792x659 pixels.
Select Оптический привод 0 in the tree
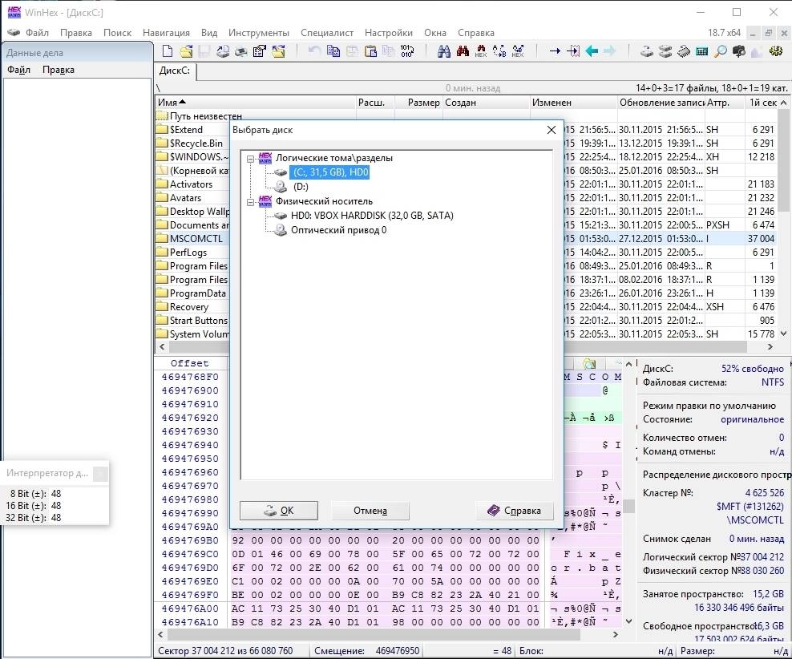pos(338,230)
